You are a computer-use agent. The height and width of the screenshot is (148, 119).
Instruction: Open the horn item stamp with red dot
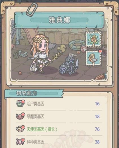93,58
